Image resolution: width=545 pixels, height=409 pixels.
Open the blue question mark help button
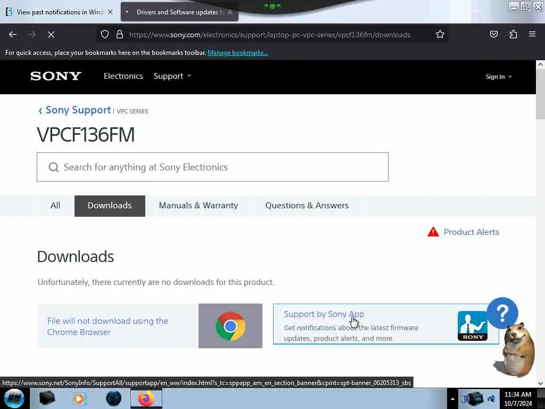(502, 313)
